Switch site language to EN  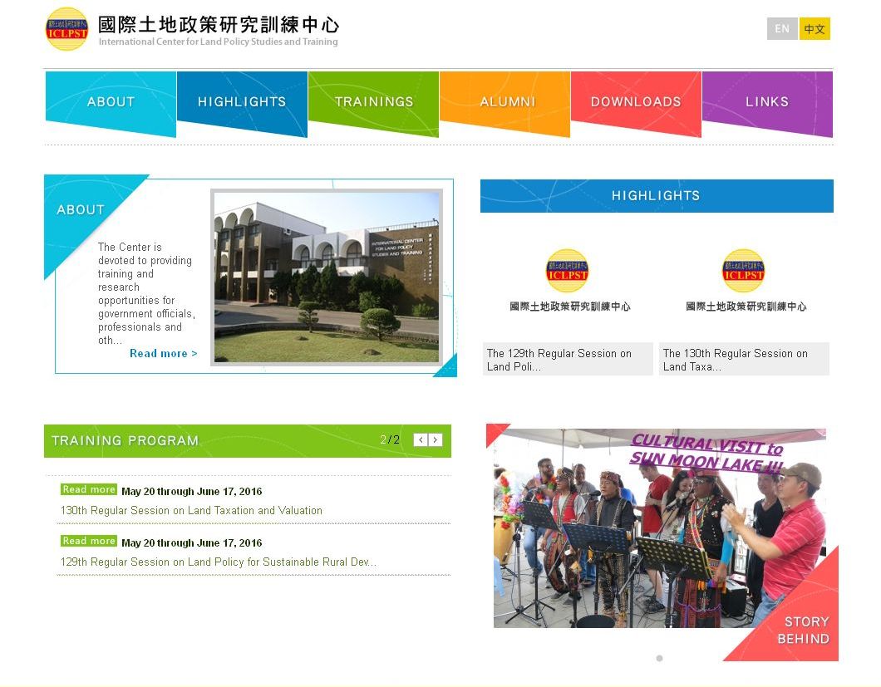(781, 29)
